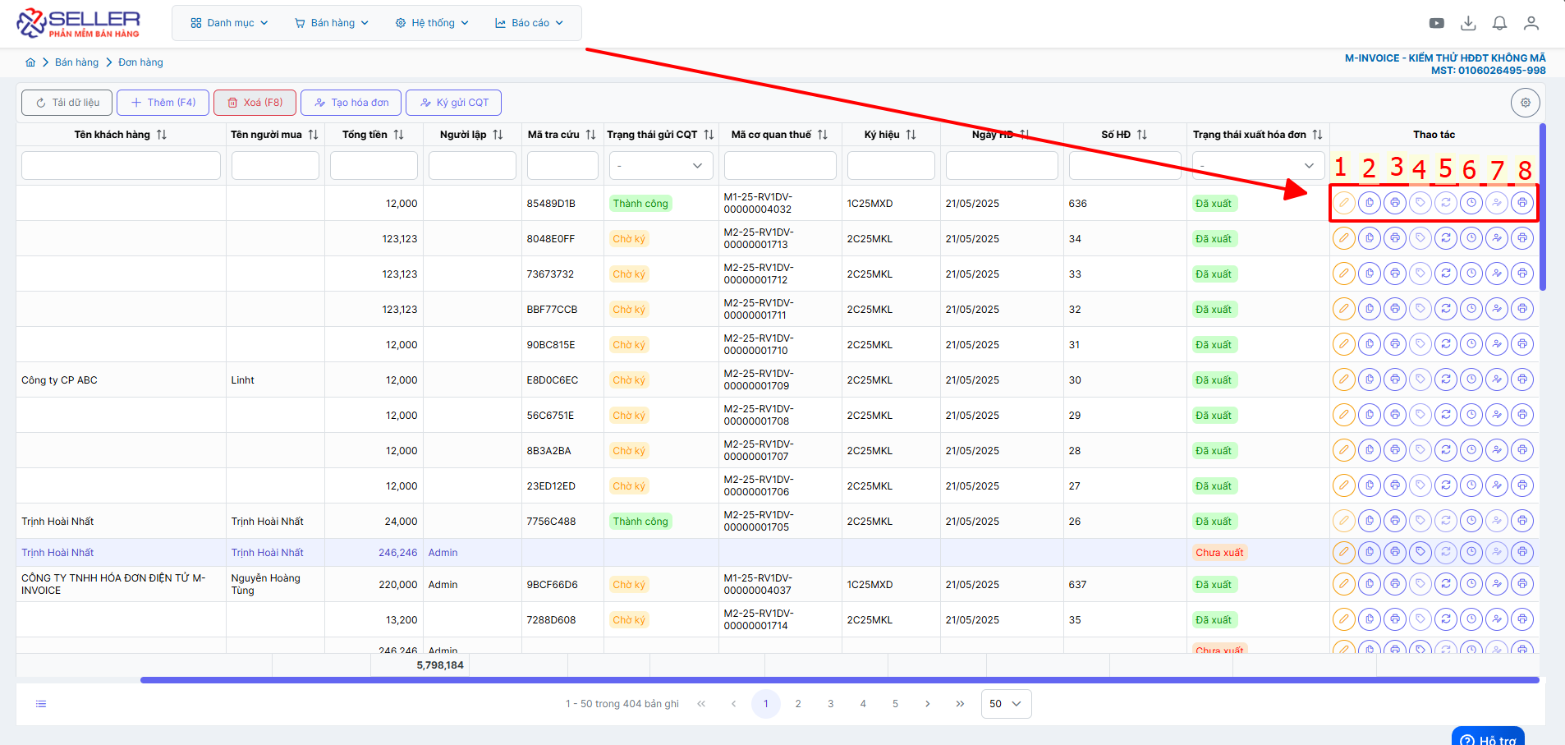Click the Ký gửi CQT button
The width and height of the screenshot is (1565, 745).
point(453,103)
